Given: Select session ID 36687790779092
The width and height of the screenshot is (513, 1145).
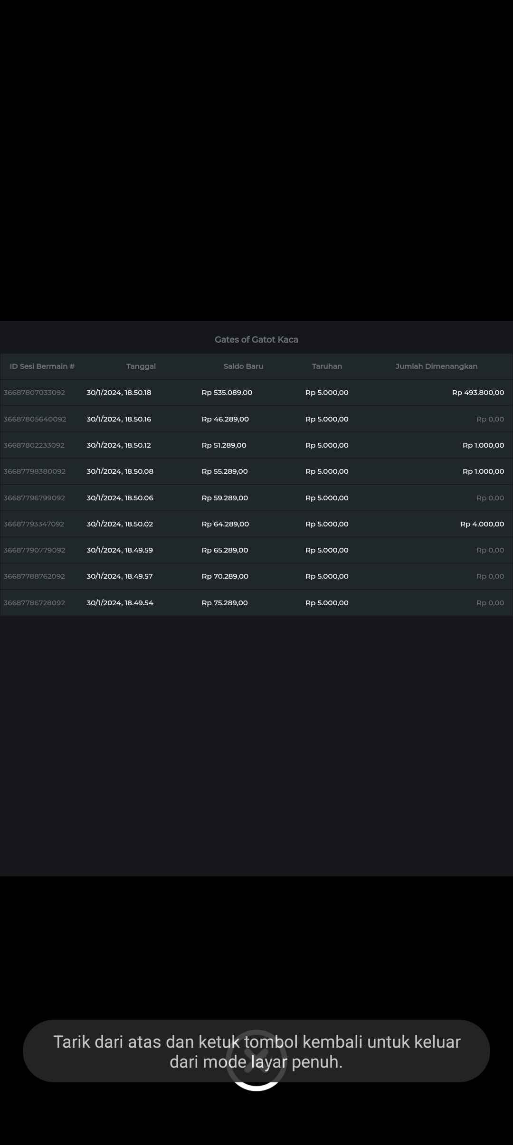Looking at the screenshot, I should 34,550.
